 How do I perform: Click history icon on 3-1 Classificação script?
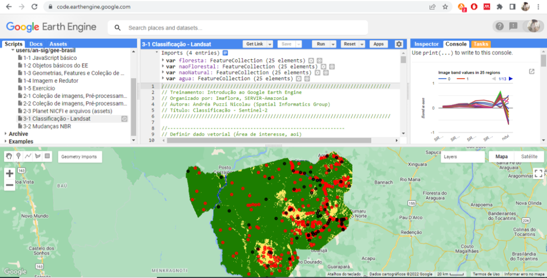(124, 119)
